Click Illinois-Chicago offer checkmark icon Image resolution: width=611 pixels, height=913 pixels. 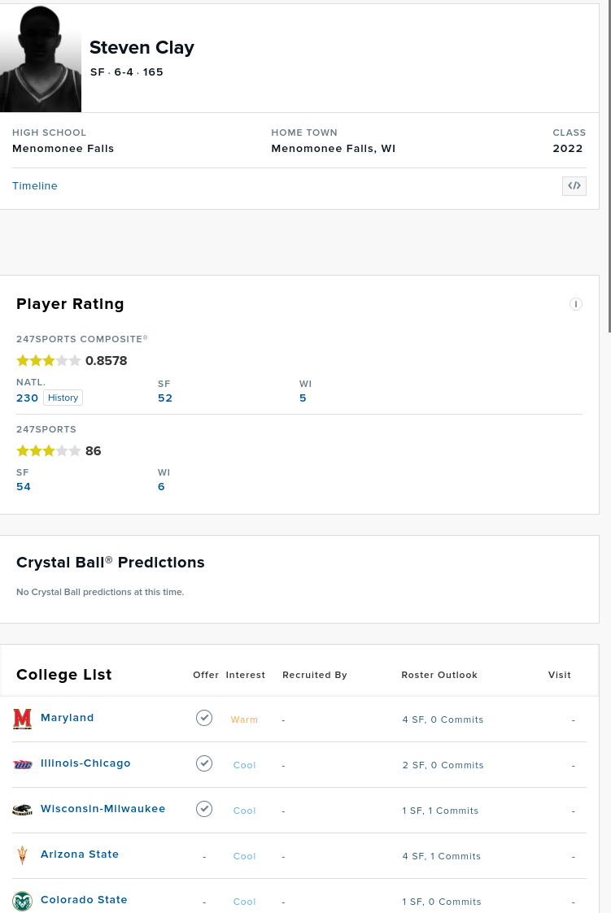pos(204,763)
